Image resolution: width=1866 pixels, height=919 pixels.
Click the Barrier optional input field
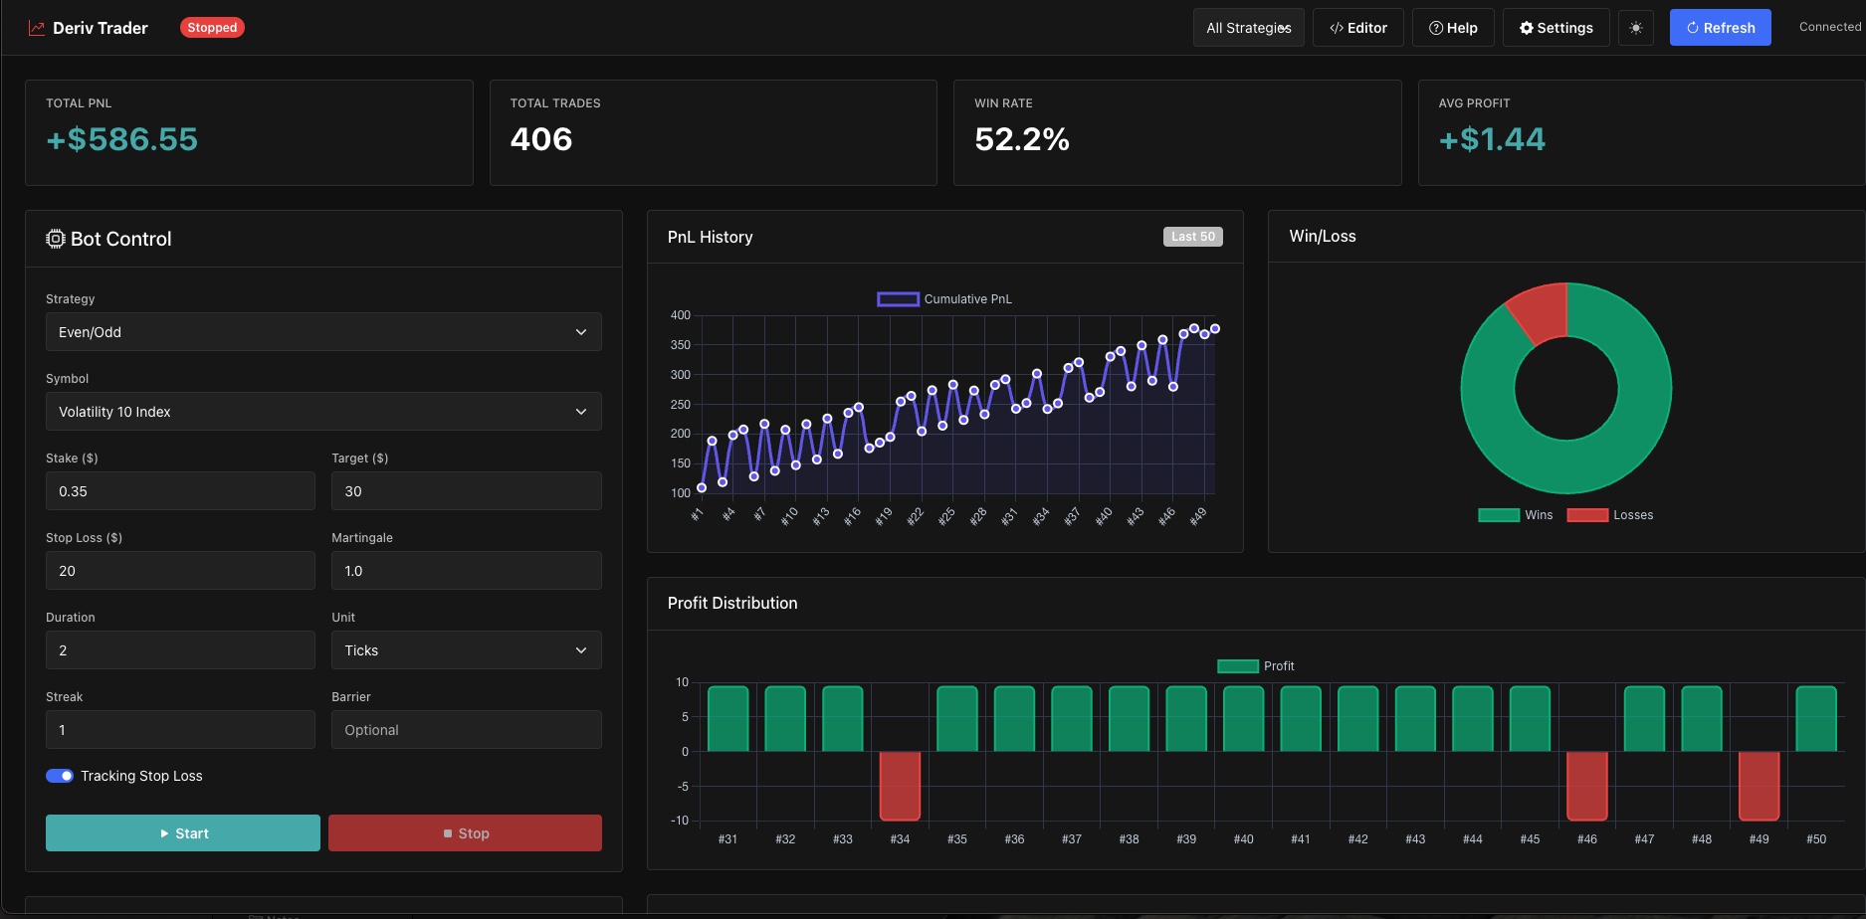[x=466, y=730]
